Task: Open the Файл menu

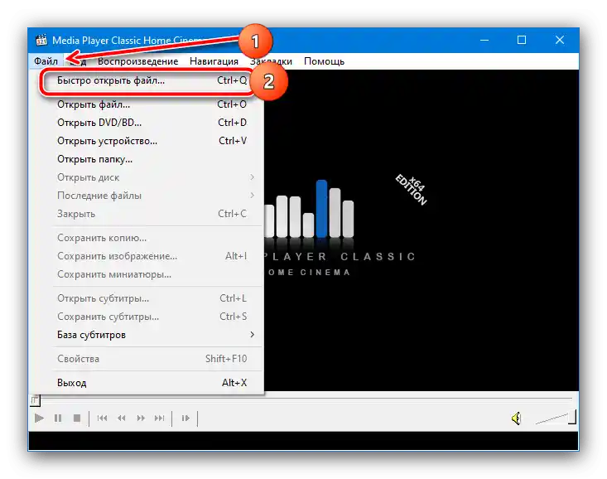Action: pos(46,61)
